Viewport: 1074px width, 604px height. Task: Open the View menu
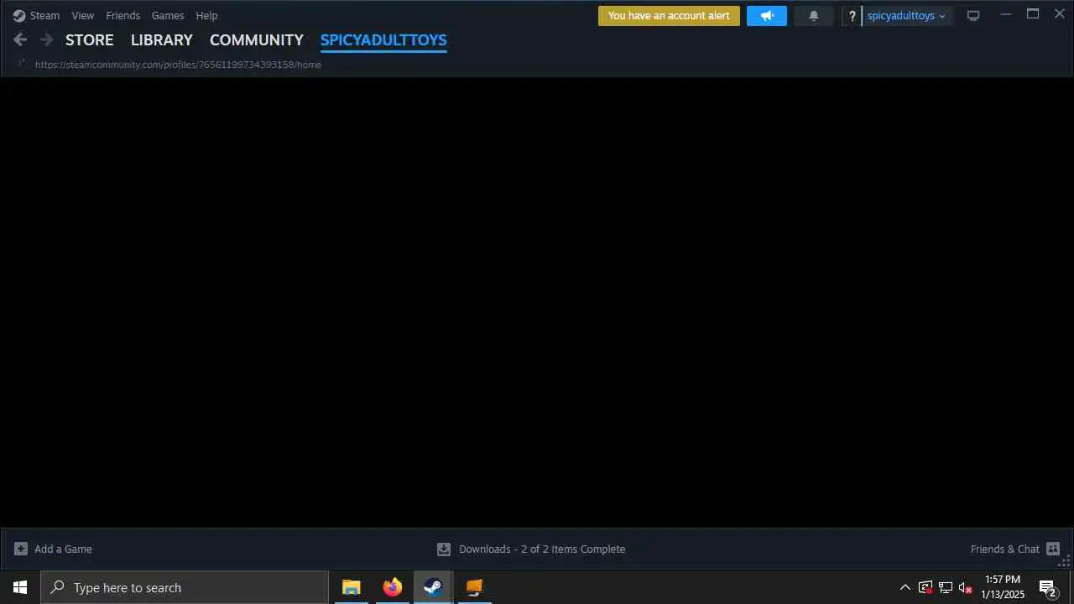coord(83,15)
